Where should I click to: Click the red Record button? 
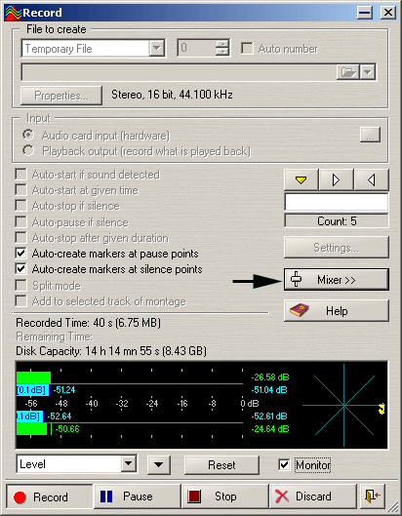click(x=50, y=496)
